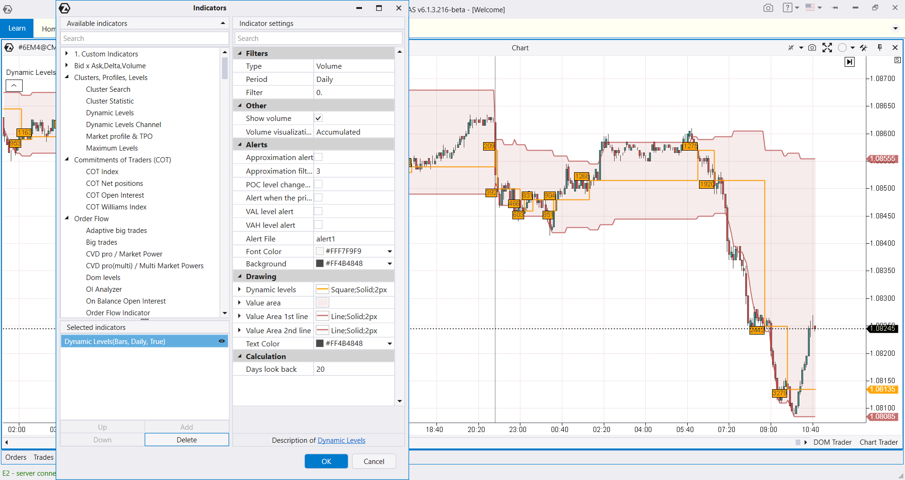Collapse the Order Flow tree group
Viewport: 905px width, 480px height.
(x=67, y=218)
